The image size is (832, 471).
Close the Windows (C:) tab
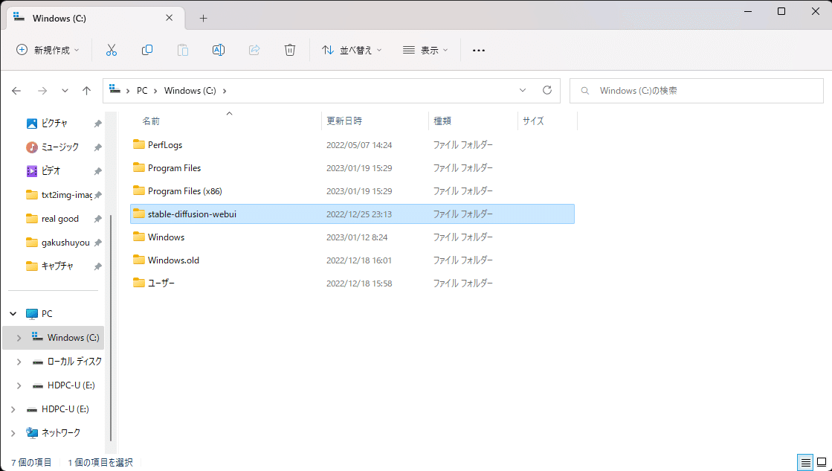pyautogui.click(x=170, y=18)
